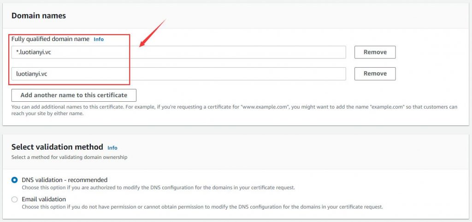Focus the luotianyi.vc domain input field
Image resolution: width=472 pixels, height=222 pixels.
(178, 74)
